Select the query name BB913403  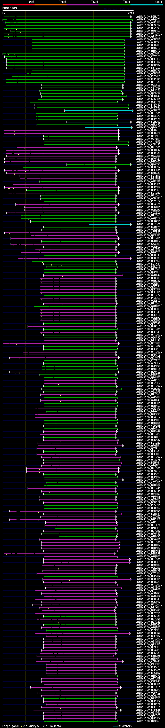(10, 8)
